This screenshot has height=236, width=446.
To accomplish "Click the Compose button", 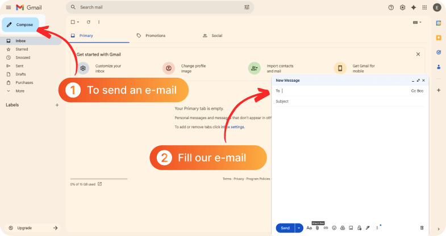I will [x=20, y=25].
